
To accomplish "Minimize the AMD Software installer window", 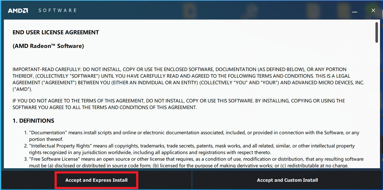I will point(355,11).
